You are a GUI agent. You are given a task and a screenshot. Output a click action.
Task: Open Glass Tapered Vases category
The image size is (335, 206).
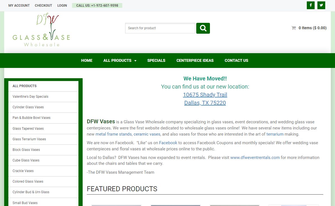(x=44, y=129)
